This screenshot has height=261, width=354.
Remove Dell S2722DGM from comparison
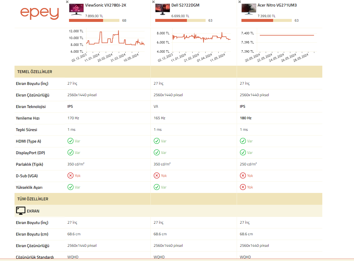coord(153,2)
